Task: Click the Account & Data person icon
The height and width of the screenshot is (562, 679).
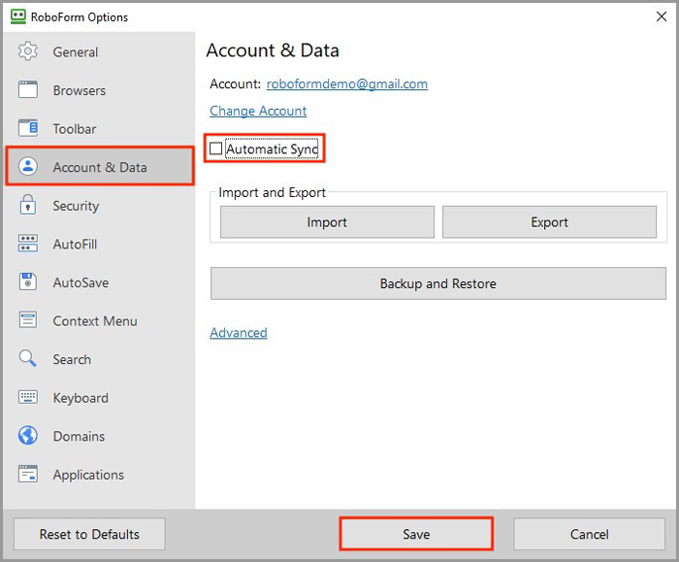Action: [28, 166]
